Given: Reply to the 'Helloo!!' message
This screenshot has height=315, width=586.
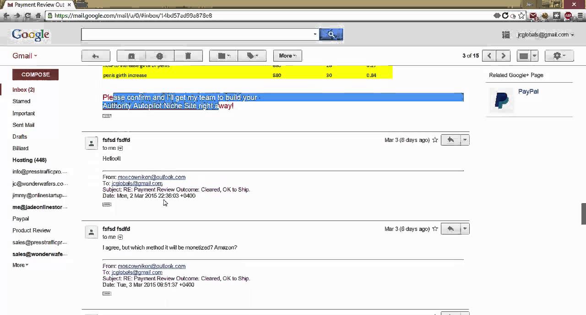Looking at the screenshot, I should point(451,140).
